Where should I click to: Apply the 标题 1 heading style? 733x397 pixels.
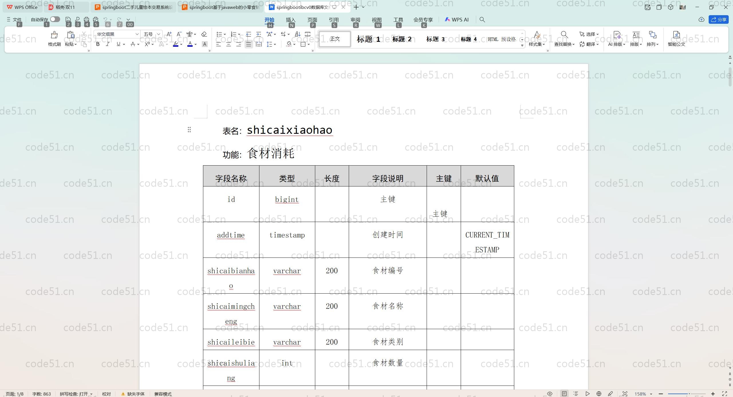click(x=368, y=39)
